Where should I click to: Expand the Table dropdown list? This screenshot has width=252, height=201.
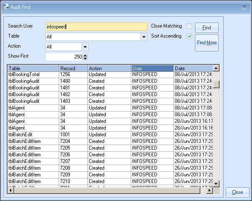[144, 37]
